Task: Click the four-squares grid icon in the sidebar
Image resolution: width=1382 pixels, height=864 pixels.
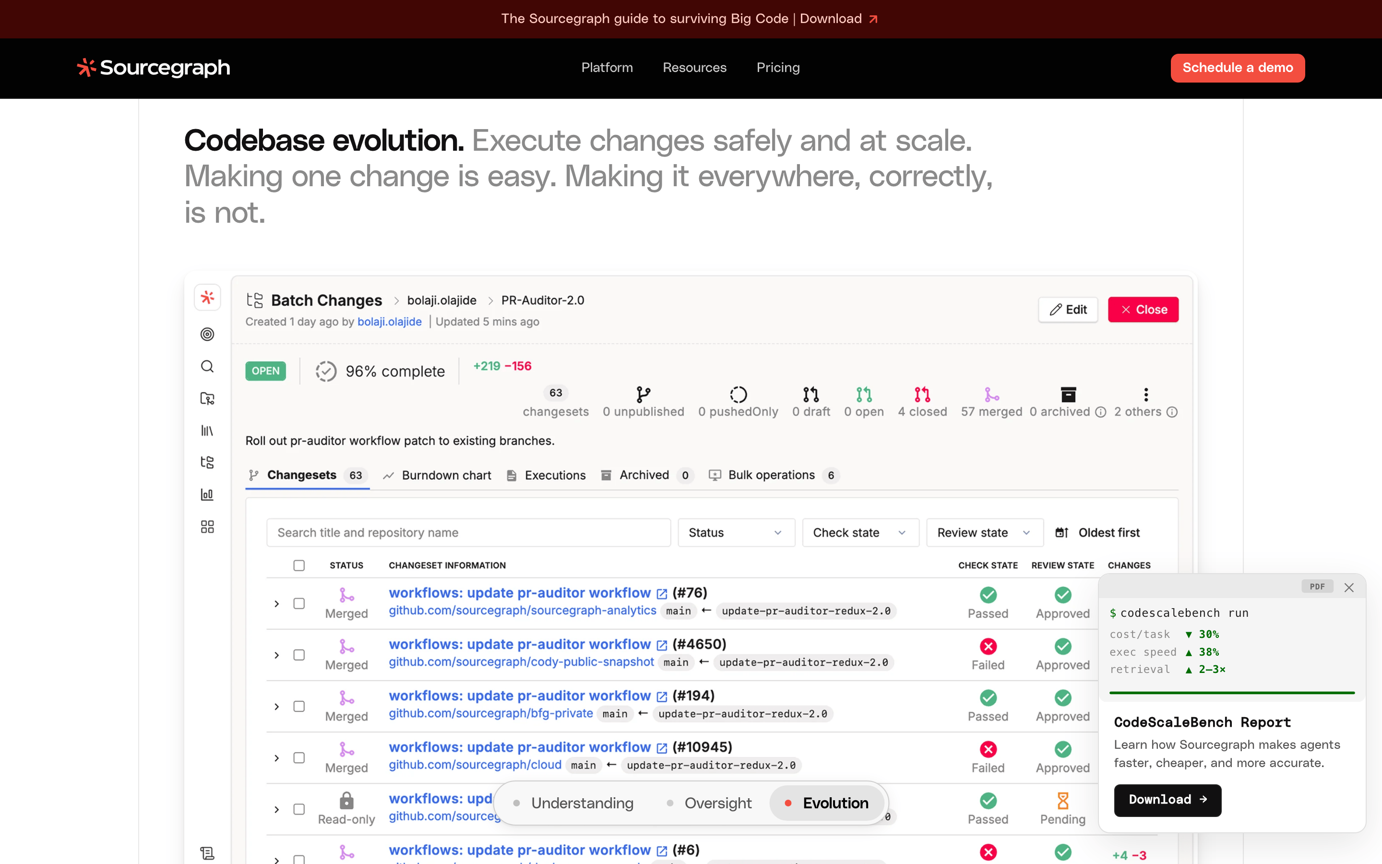Action: (x=207, y=526)
